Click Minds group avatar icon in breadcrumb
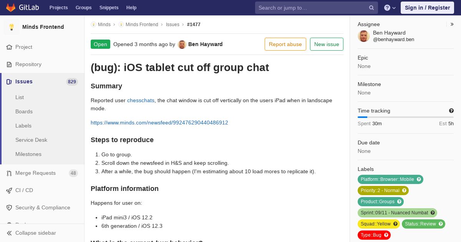Viewport: 461px width, 242px height. coord(93,25)
